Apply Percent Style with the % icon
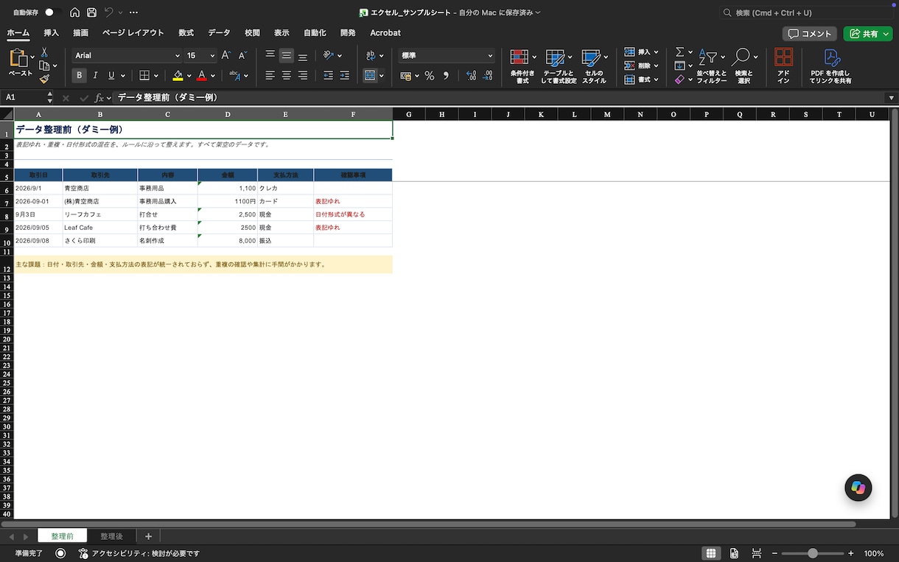Viewport: 899px width, 562px height. [430, 75]
